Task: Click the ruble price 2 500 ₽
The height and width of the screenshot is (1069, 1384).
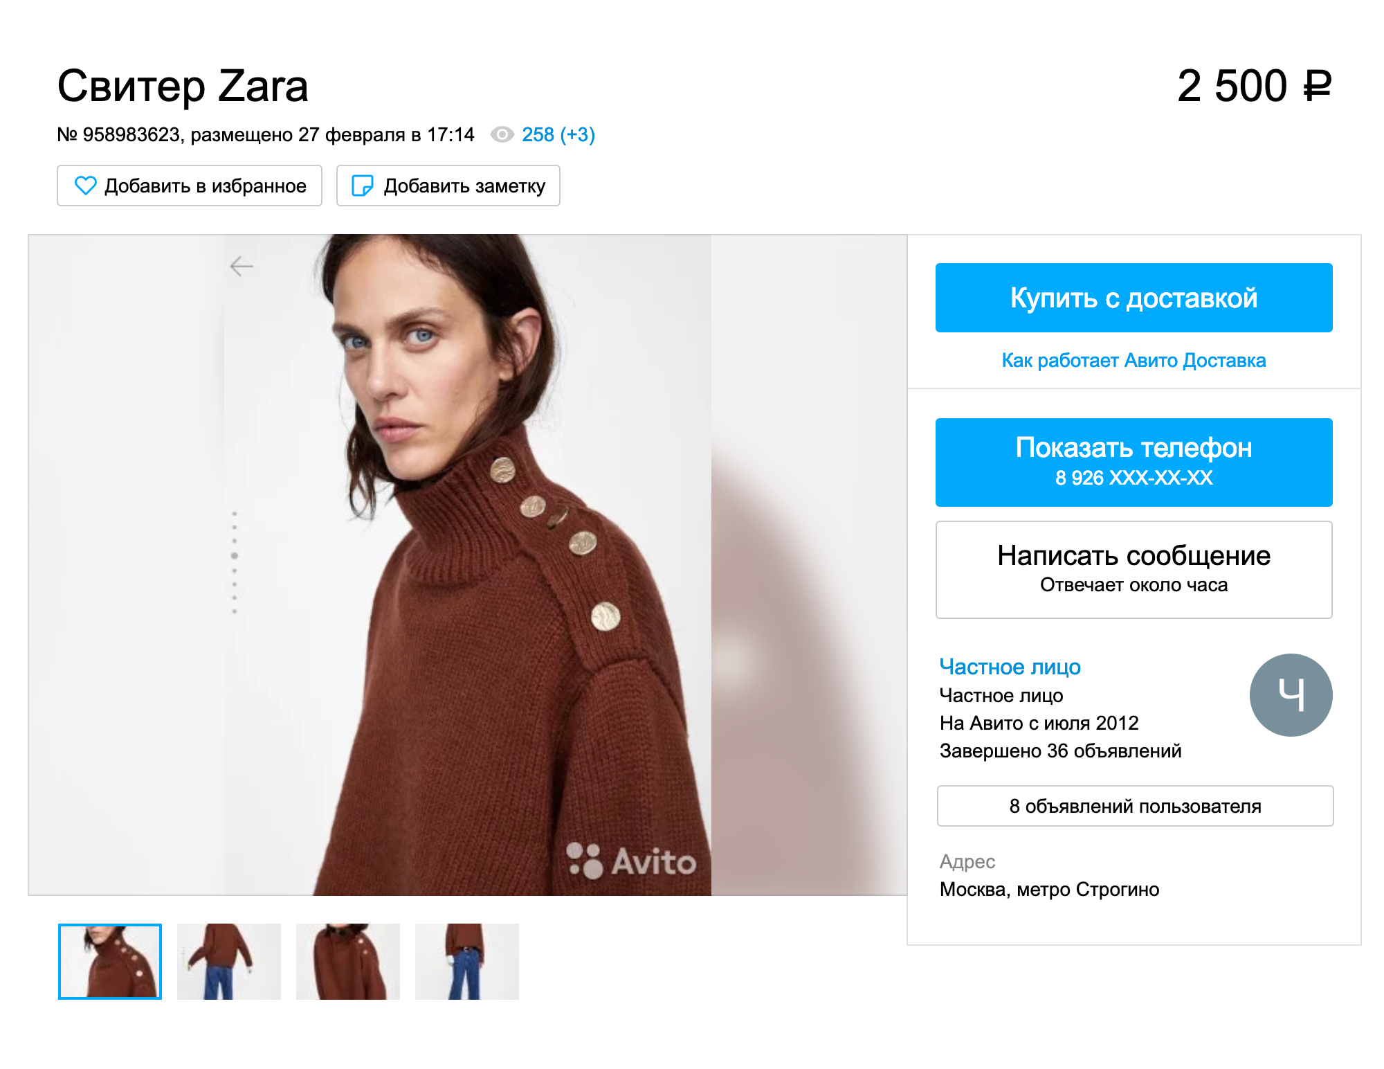Action: point(1254,86)
